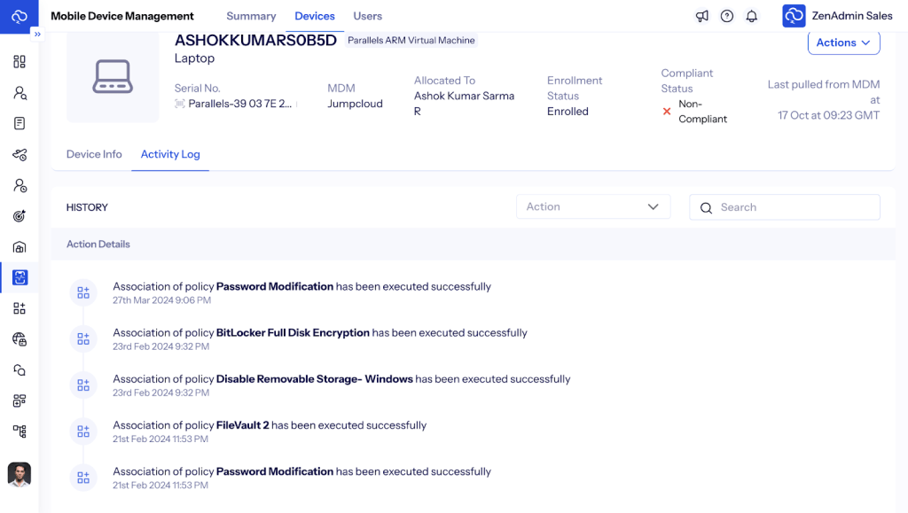Click the hierarchy tree sidebar icon
Image resolution: width=908 pixels, height=513 pixels.
pyautogui.click(x=20, y=431)
